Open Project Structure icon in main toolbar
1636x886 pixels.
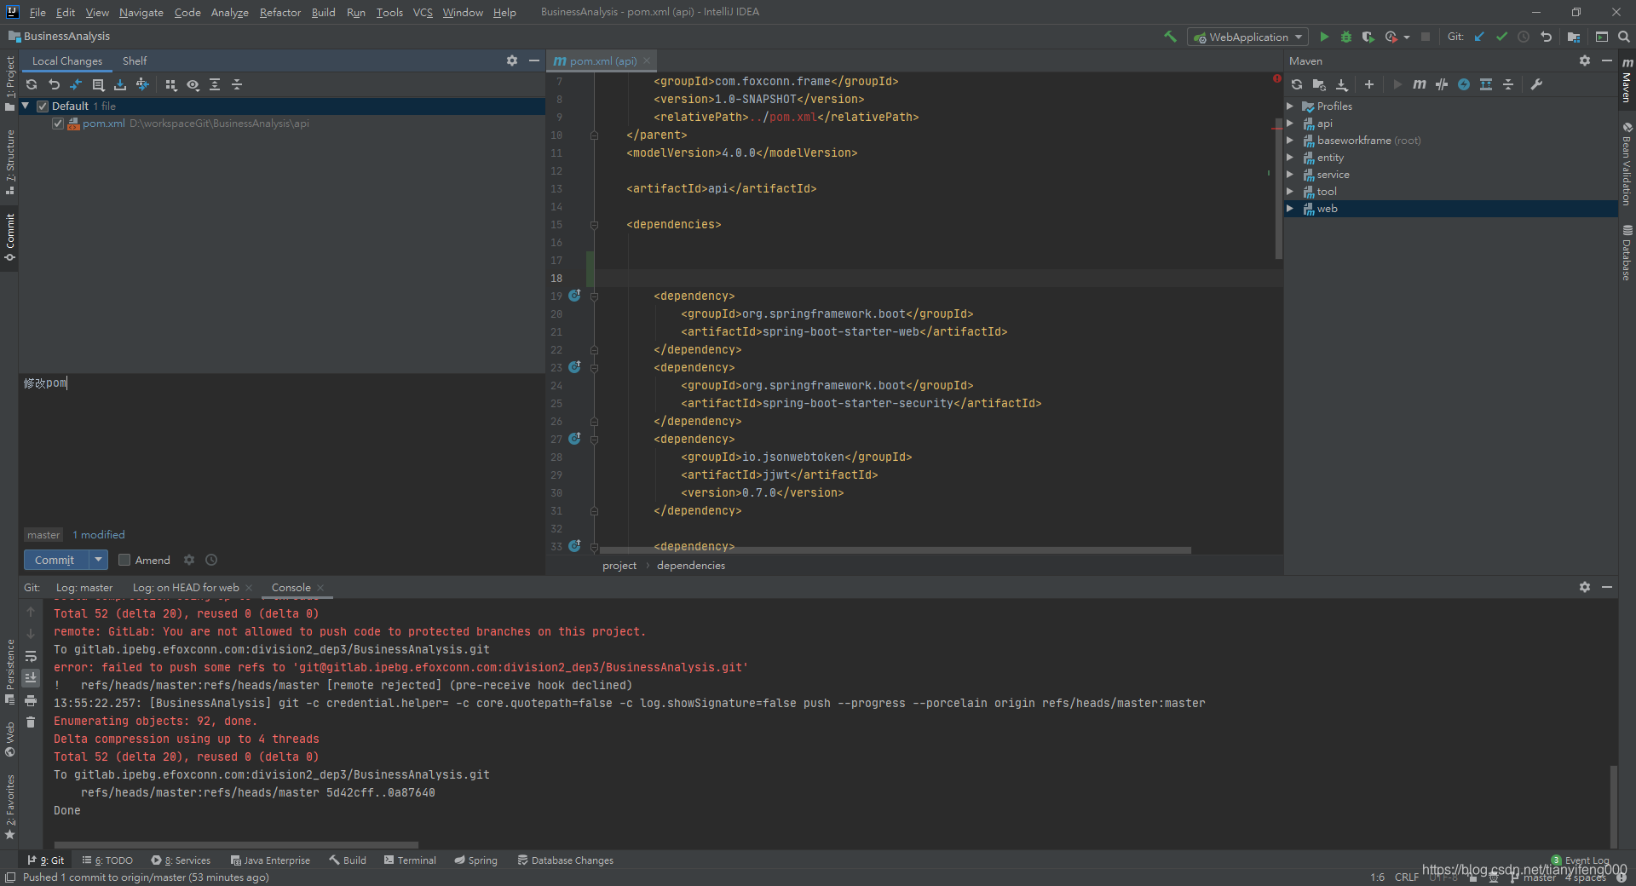tap(1574, 37)
